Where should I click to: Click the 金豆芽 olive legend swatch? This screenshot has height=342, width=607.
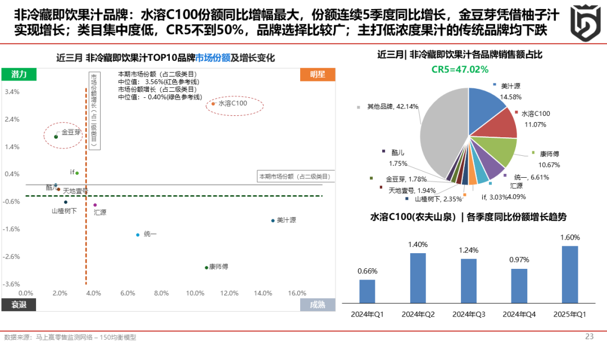[x=372, y=178]
